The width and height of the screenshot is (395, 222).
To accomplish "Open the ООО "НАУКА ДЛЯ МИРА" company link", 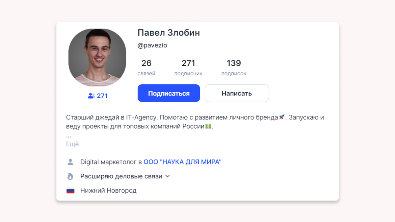I will point(183,162).
